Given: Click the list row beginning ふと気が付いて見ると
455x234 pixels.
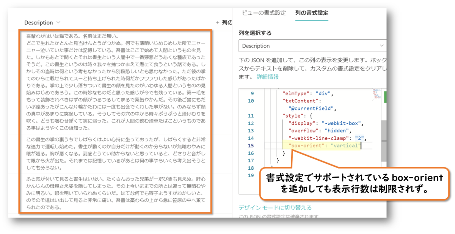Looking at the screenshot, I should pos(115,194).
